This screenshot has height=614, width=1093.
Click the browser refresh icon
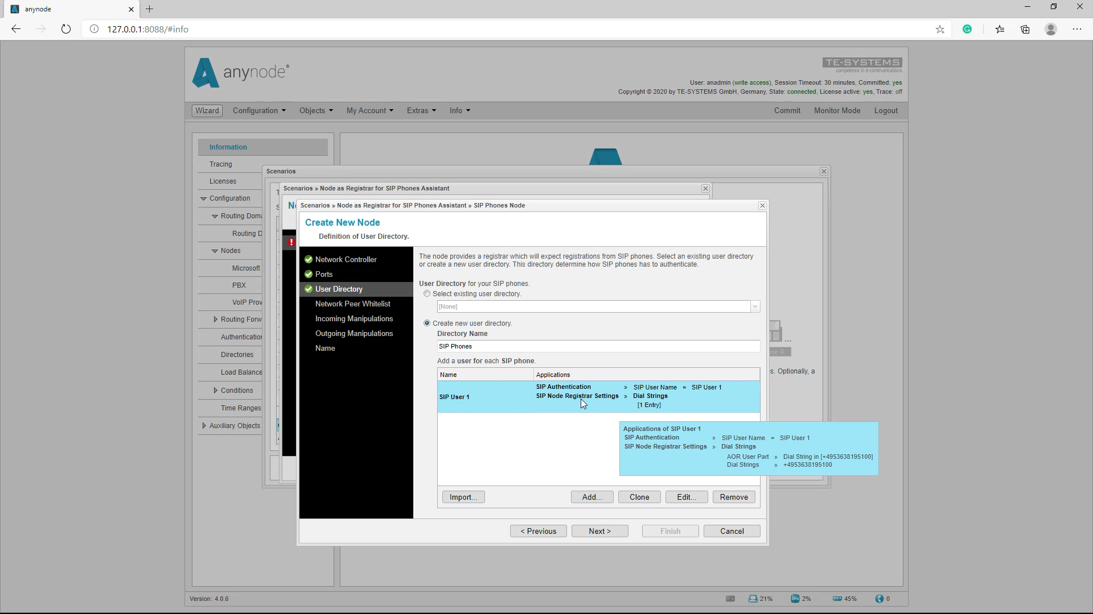pos(66,29)
